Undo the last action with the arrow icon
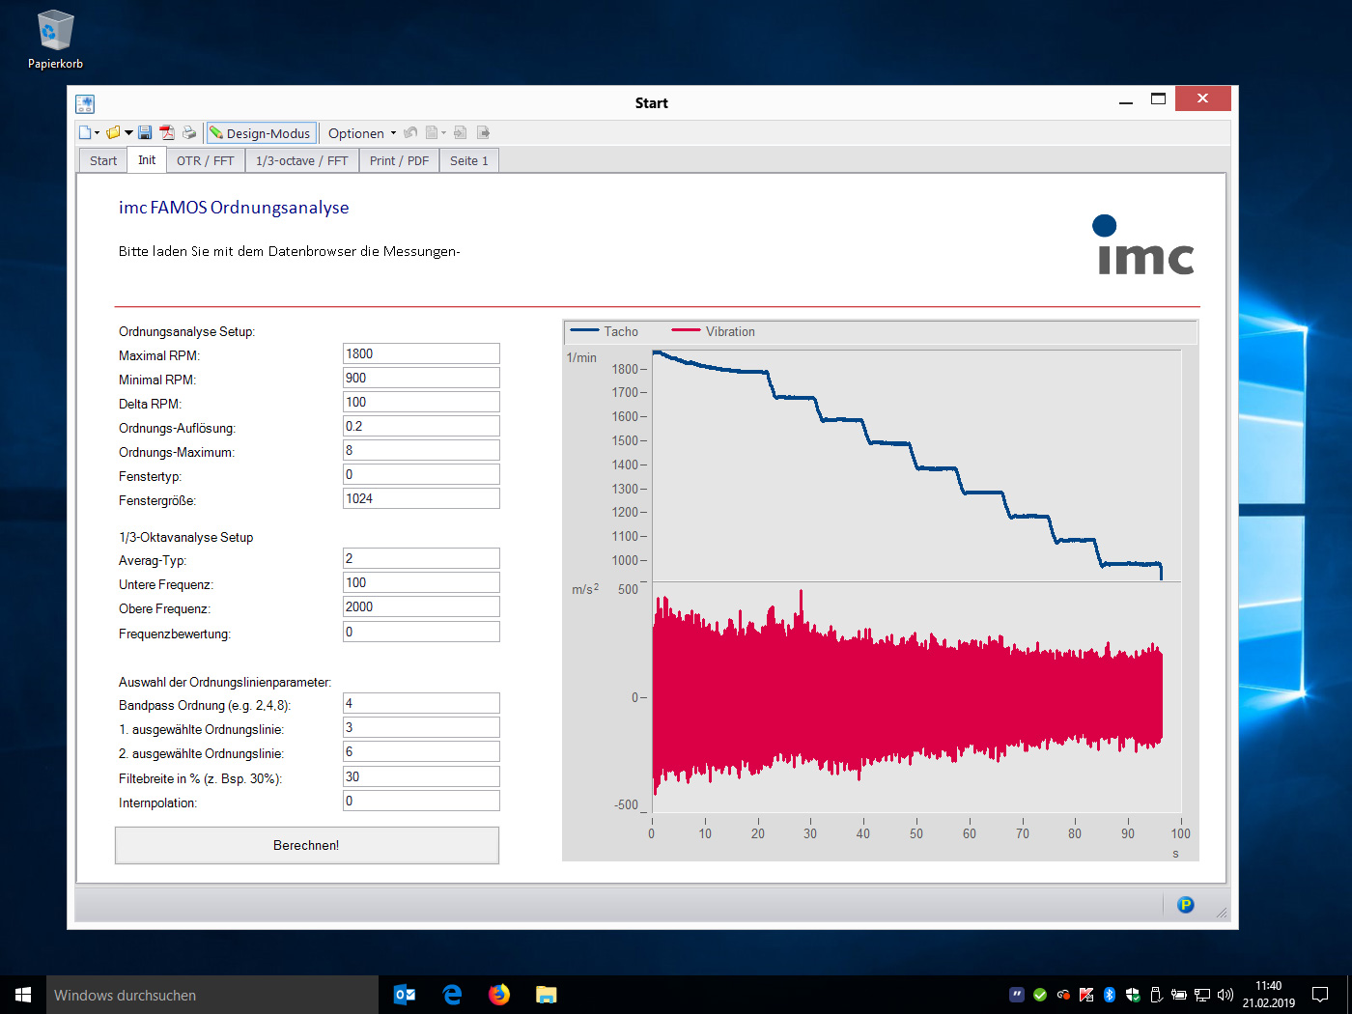This screenshot has height=1014, width=1352. (x=410, y=132)
